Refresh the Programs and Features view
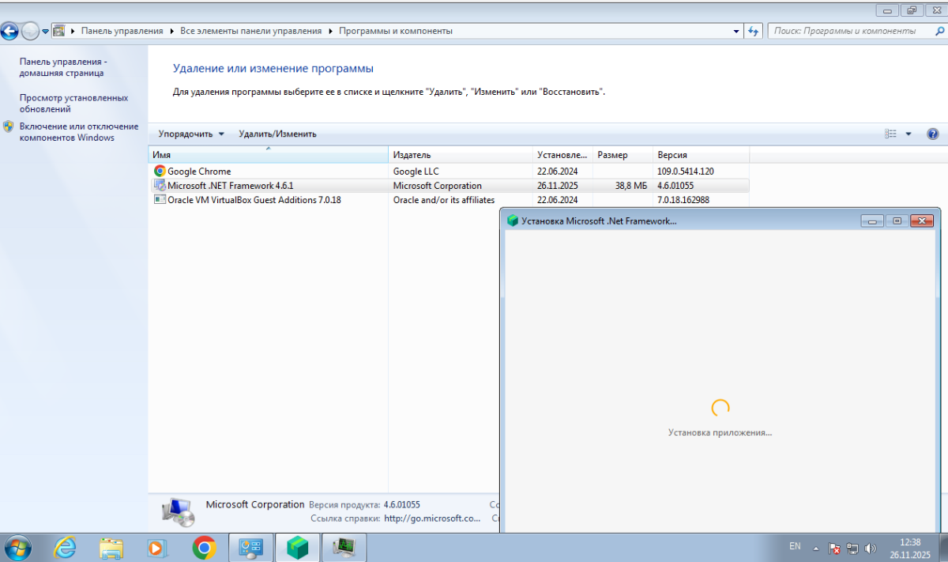The height and width of the screenshot is (562, 948). (x=753, y=31)
